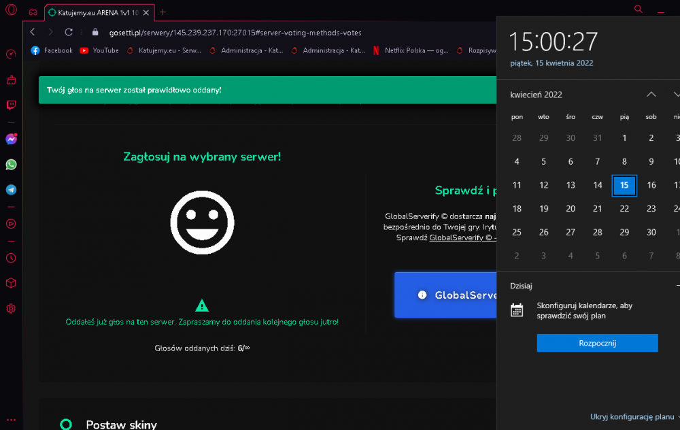Open Messenger in the sidebar

click(12, 139)
